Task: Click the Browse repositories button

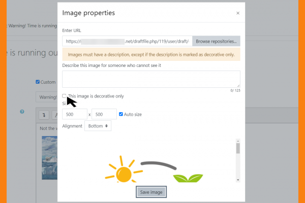Action: [x=216, y=41]
